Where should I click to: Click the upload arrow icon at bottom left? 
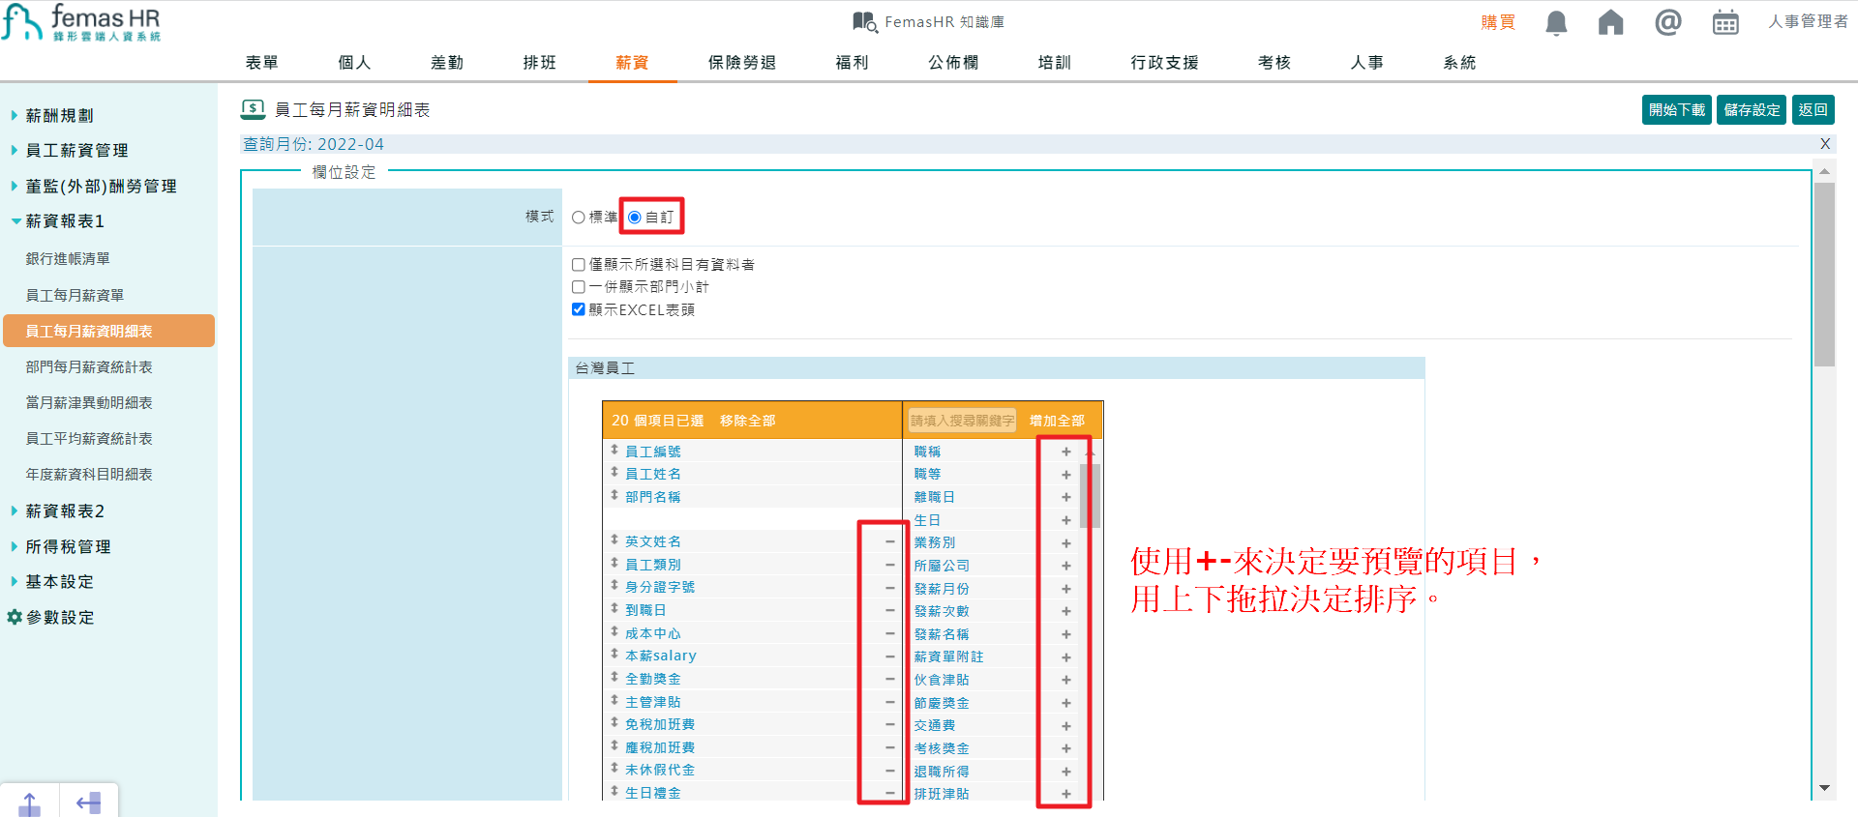[x=30, y=802]
